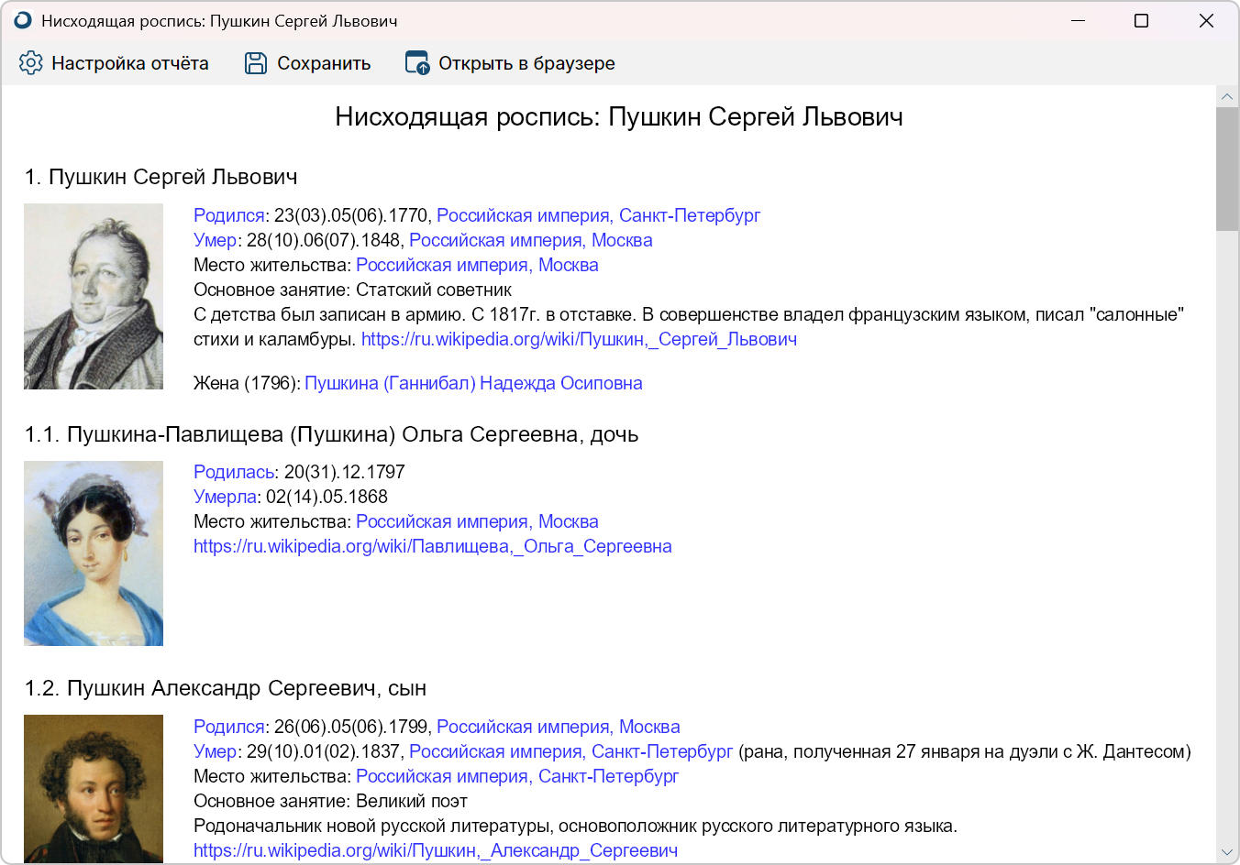The image size is (1240, 865).
Task: Click Ольга Сергеевна's Умерла link
Action: coord(225,497)
